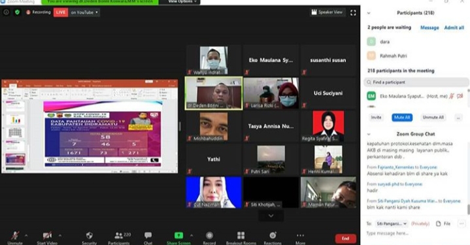Show next page of video tiles
This screenshot has width=470, height=245.
click(271, 216)
